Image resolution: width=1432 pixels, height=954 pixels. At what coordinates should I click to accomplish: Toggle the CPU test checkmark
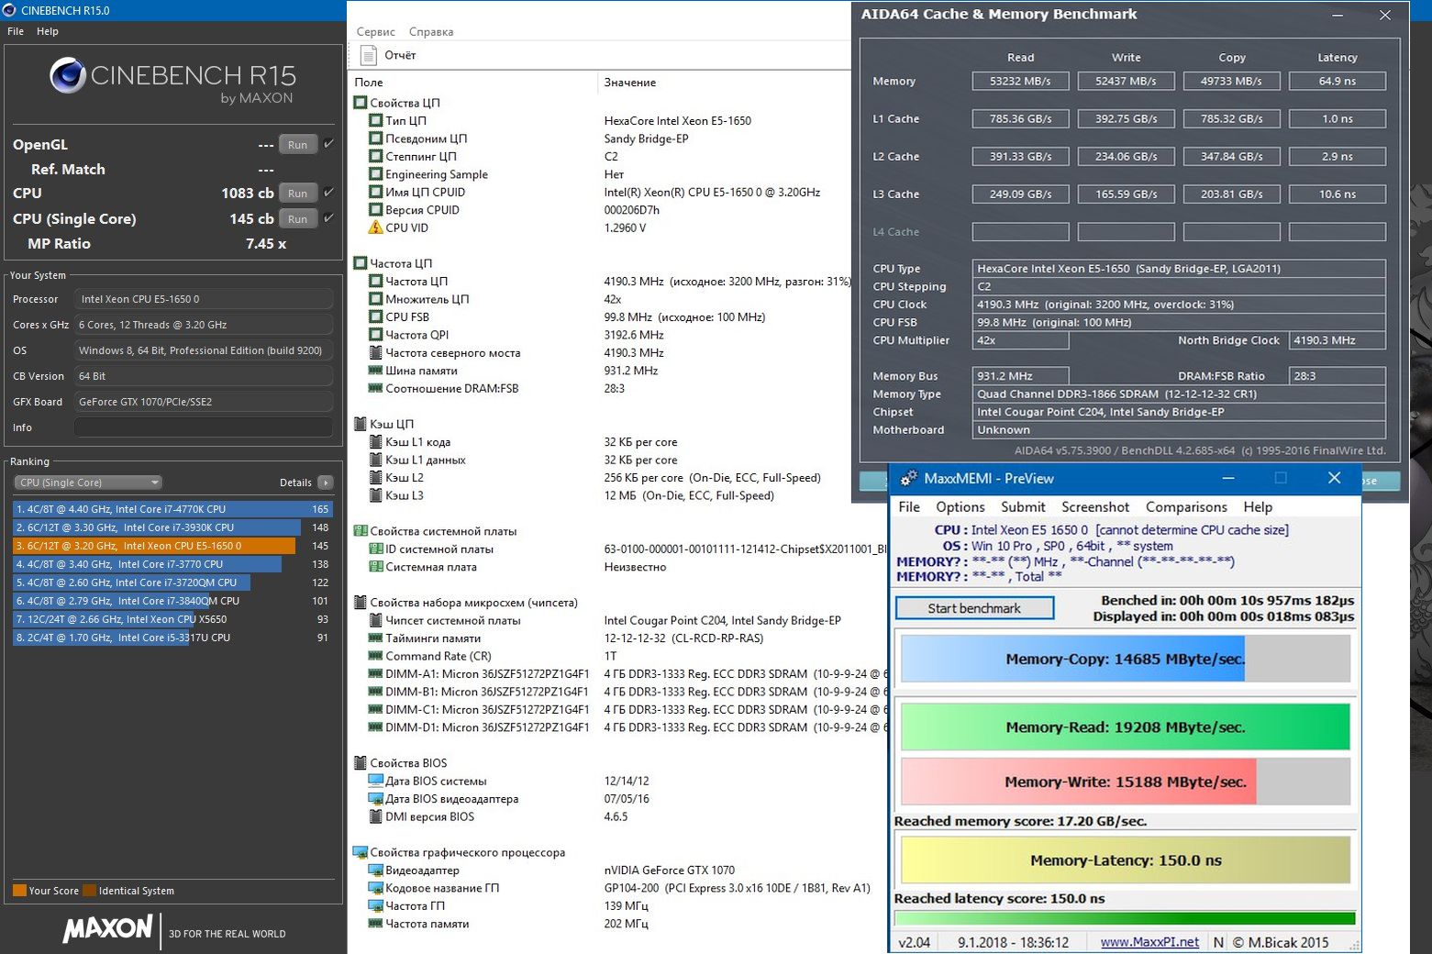(328, 193)
